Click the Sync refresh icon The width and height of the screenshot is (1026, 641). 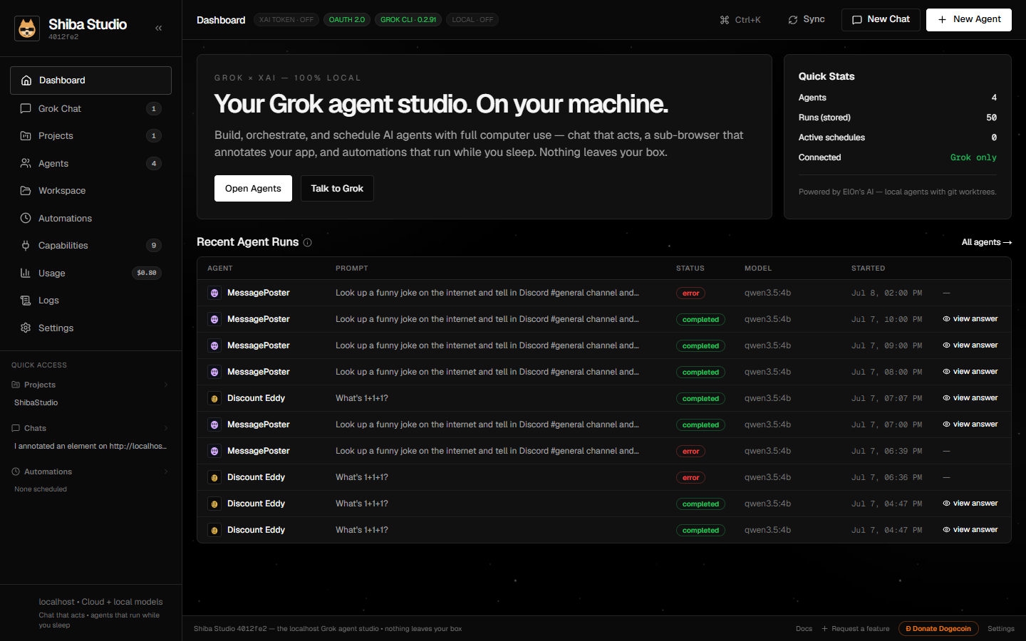(793, 20)
